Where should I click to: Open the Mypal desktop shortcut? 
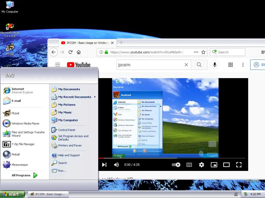coord(10,49)
